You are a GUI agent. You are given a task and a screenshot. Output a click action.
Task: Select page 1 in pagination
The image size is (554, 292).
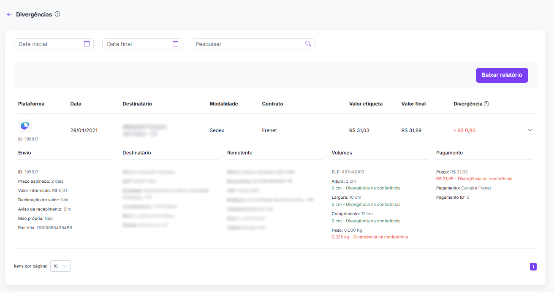(533, 267)
